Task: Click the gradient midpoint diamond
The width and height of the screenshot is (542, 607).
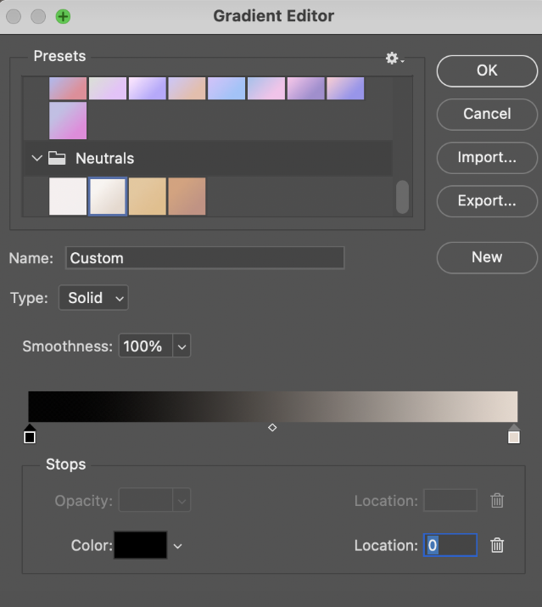Action: [272, 428]
